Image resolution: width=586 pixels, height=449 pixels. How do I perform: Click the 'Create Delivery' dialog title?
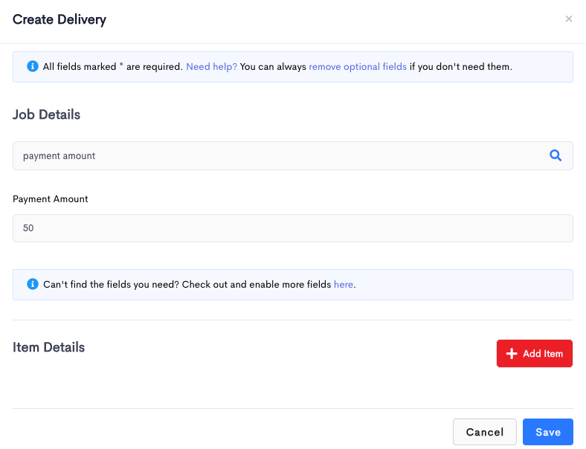point(59,19)
